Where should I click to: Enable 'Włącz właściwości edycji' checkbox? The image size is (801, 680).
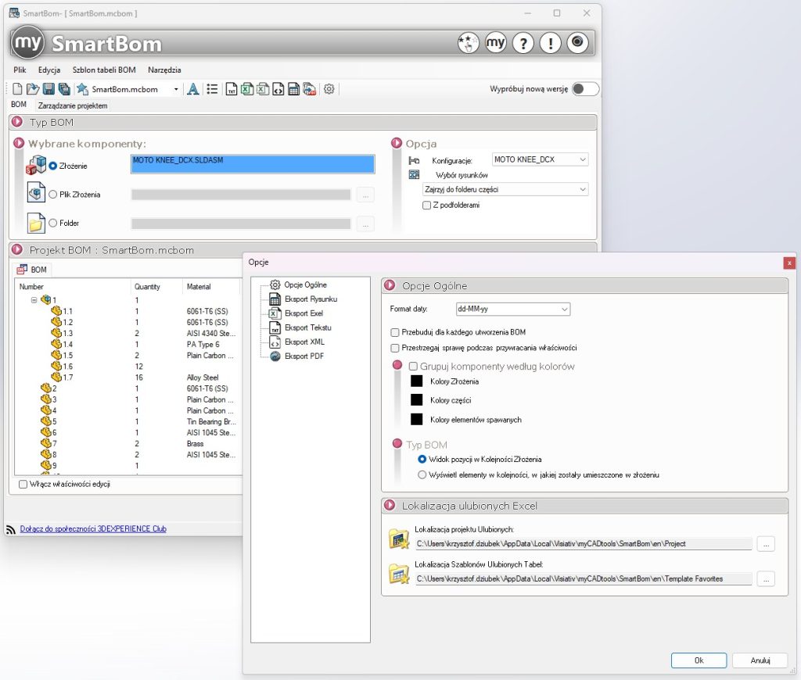click(23, 484)
